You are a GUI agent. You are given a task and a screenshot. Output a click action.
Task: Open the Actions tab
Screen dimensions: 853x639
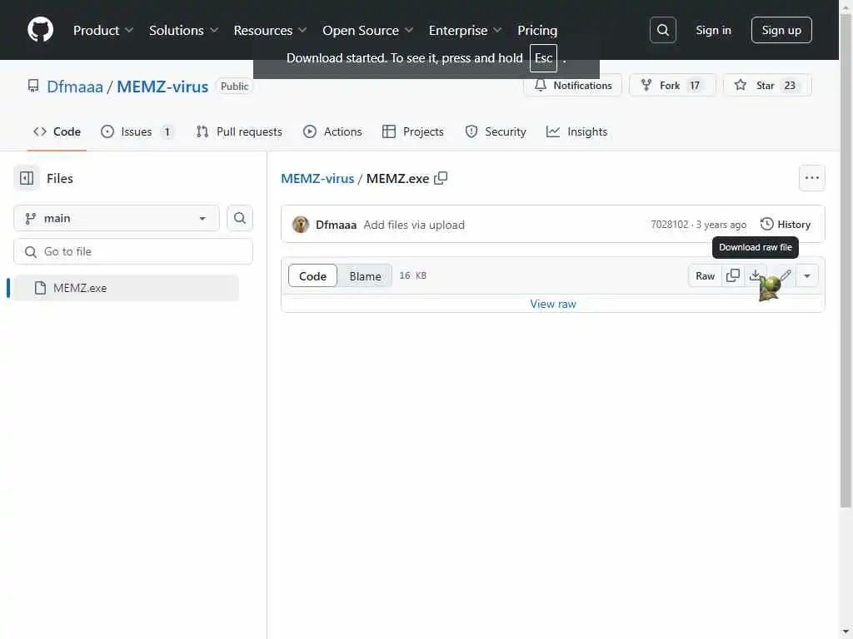pyautogui.click(x=332, y=131)
